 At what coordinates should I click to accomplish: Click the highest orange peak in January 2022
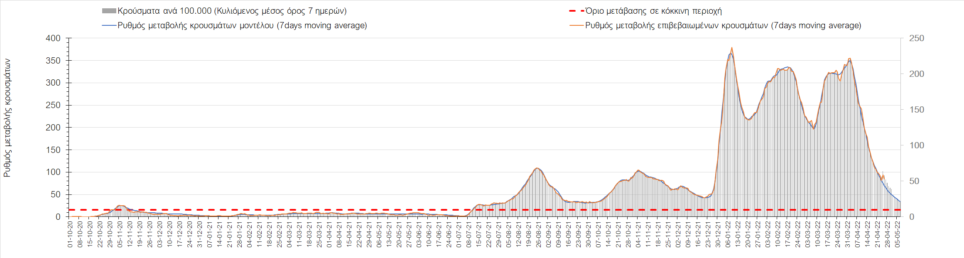731,48
